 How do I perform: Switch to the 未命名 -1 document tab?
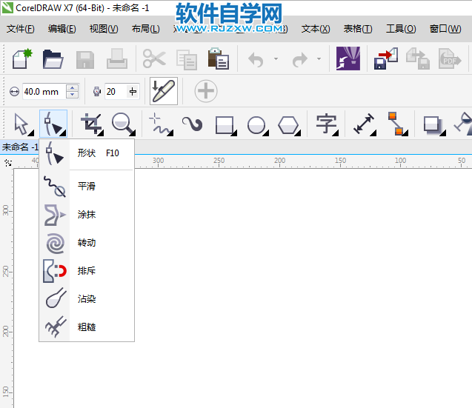20,147
